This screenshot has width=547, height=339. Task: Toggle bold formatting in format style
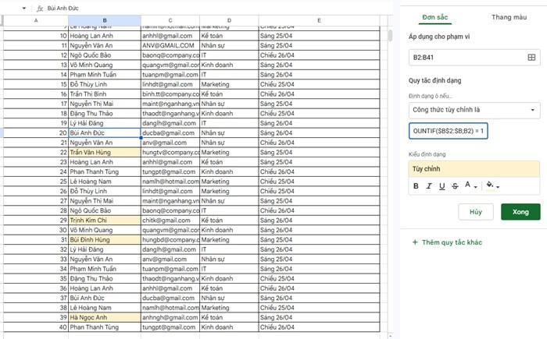416,186
